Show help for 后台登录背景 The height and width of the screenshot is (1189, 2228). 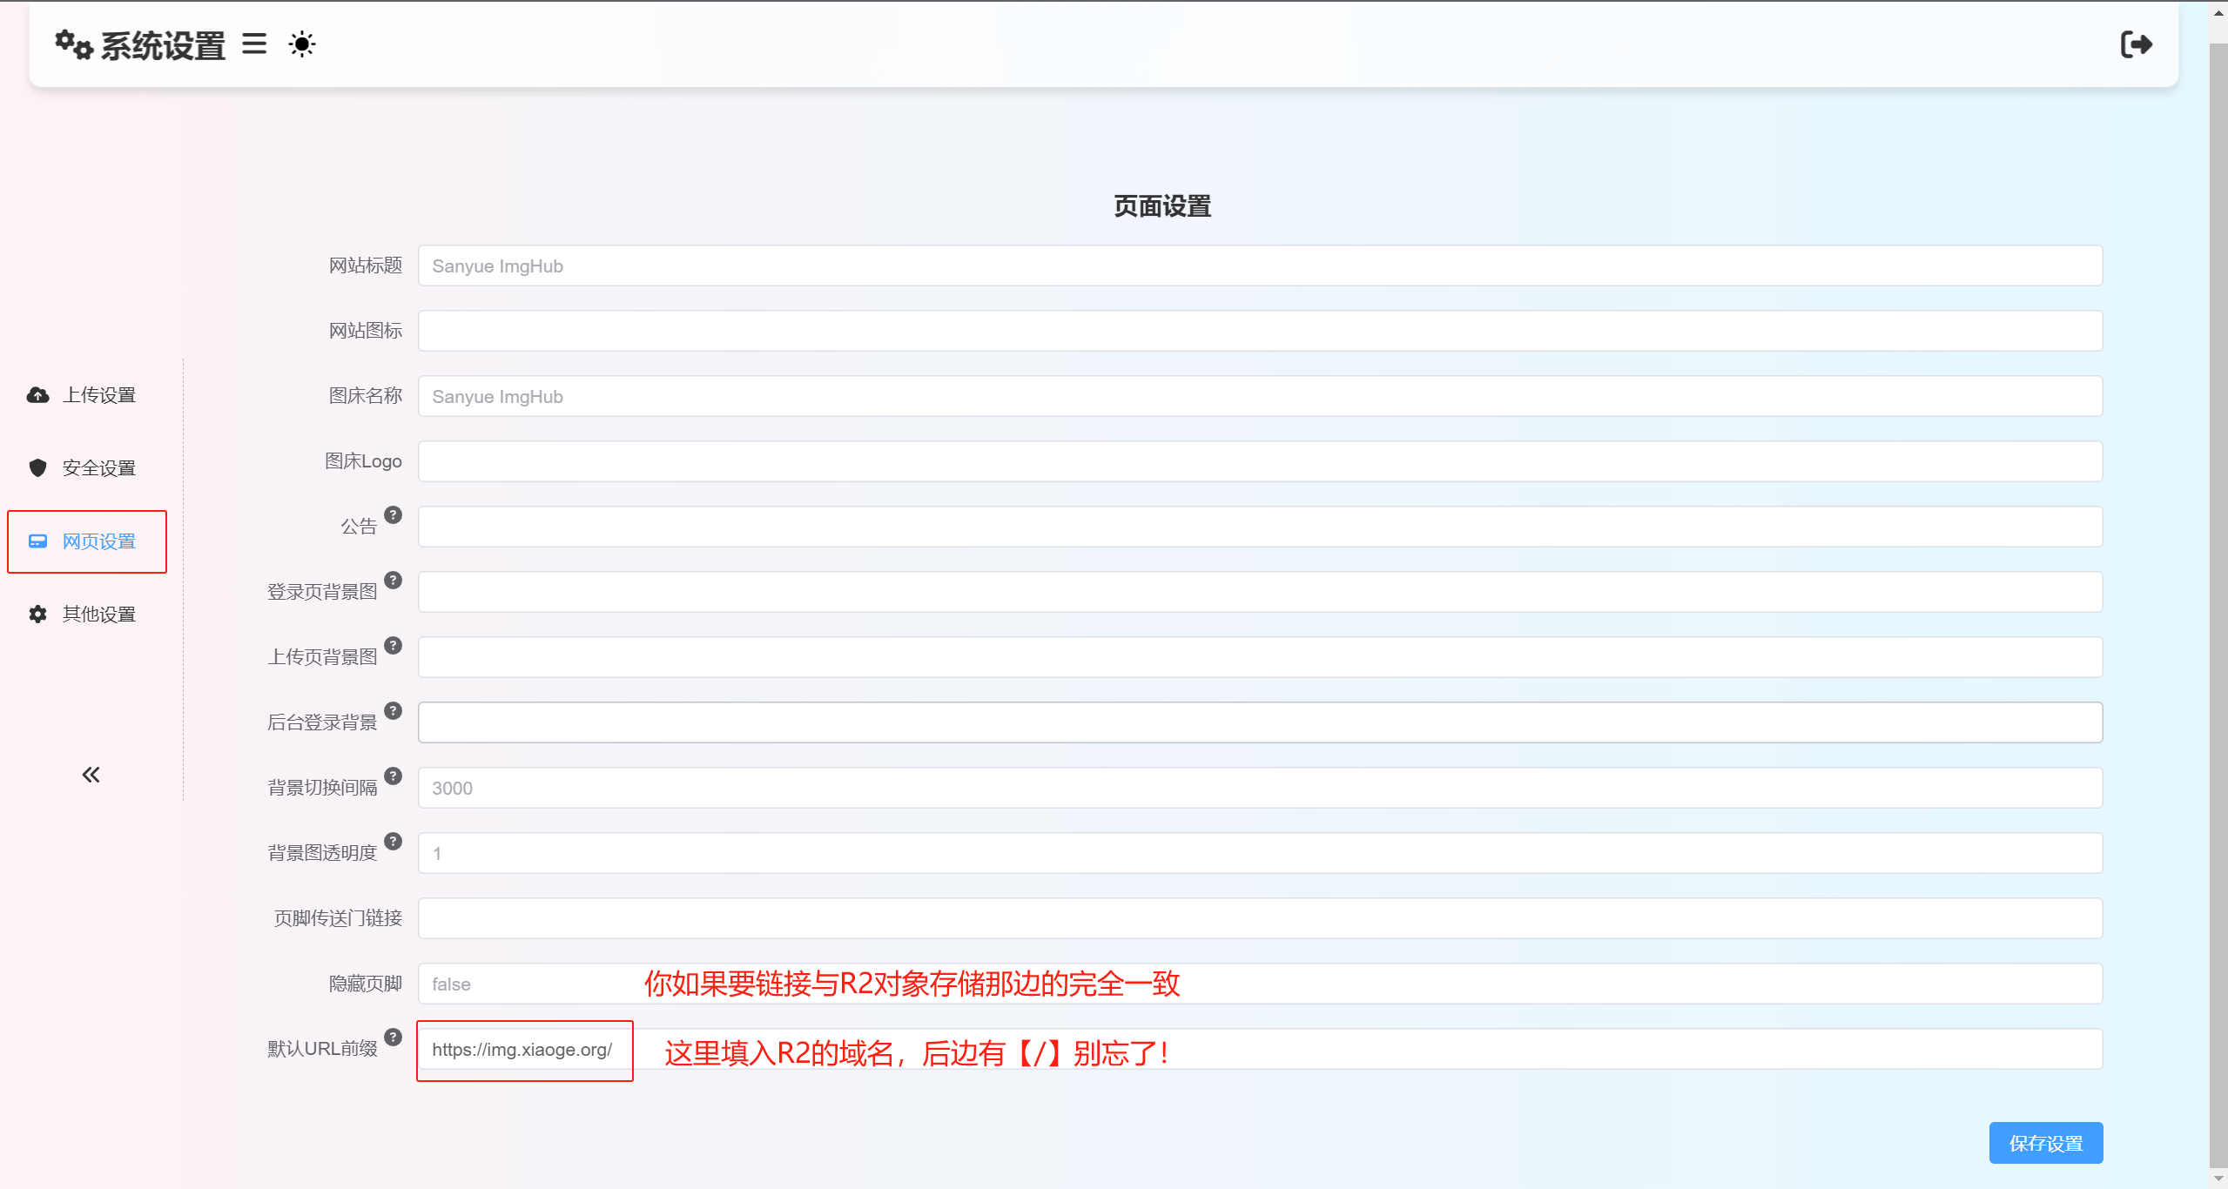point(394,710)
